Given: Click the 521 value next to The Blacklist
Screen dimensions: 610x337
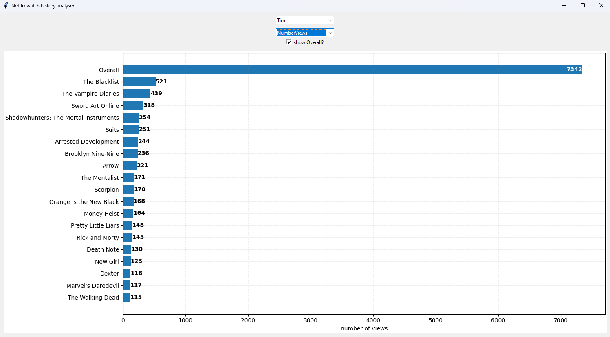Looking at the screenshot, I should tap(161, 81).
